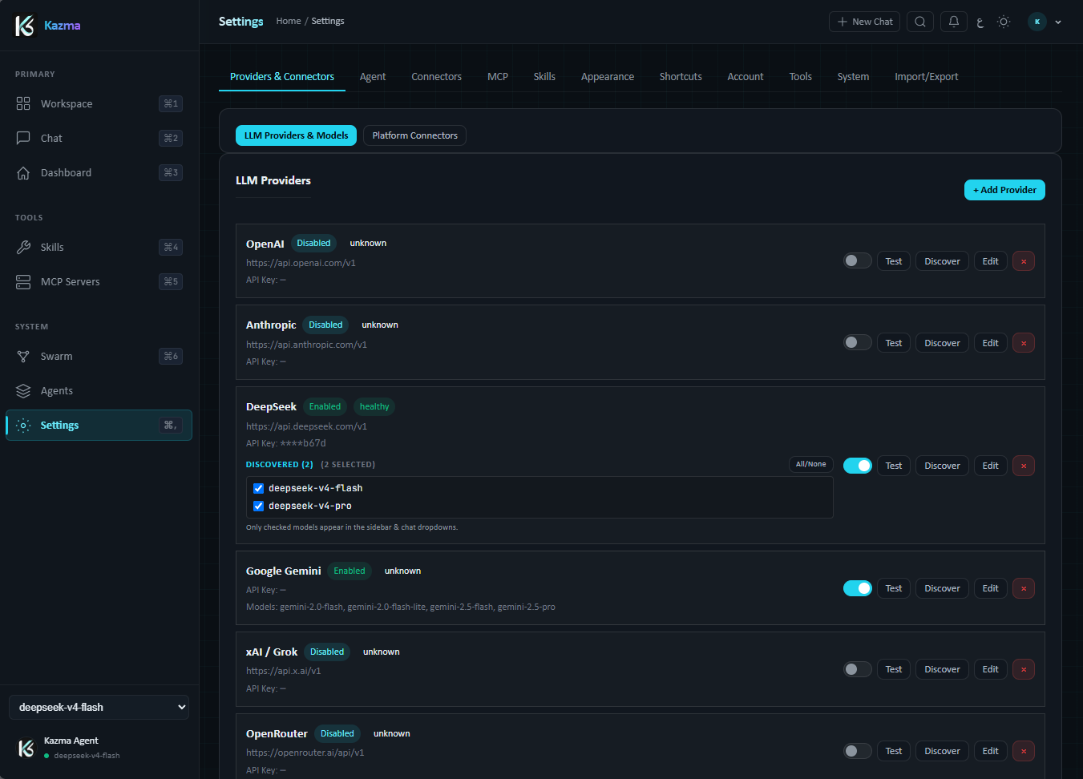This screenshot has height=779, width=1083.
Task: Open the search icon in header
Action: click(x=920, y=22)
